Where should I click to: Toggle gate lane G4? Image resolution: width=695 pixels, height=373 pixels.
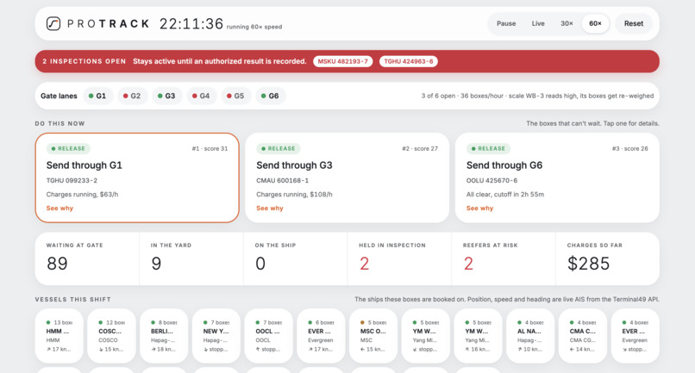coord(201,96)
